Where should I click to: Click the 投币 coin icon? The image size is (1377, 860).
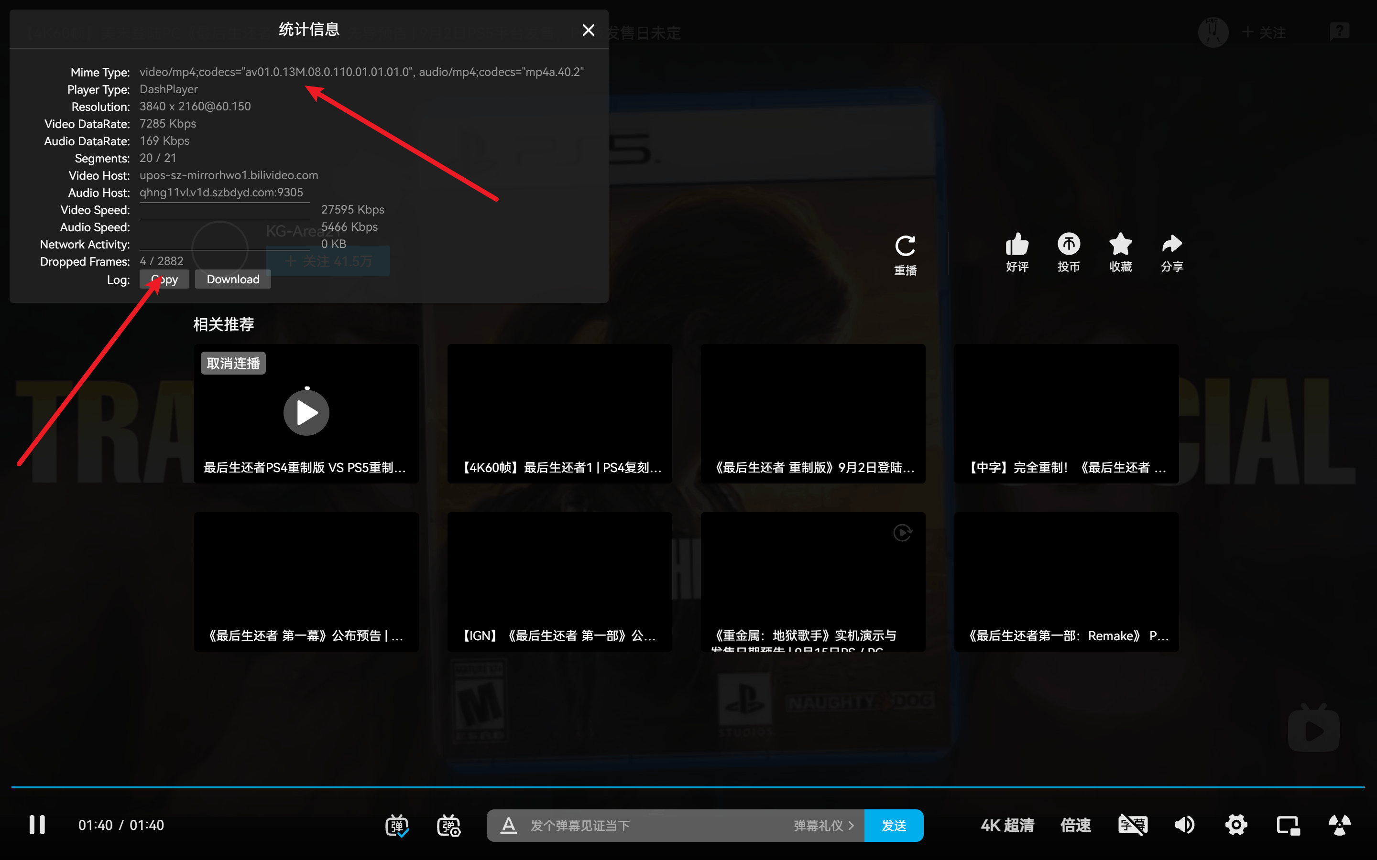pyautogui.click(x=1068, y=245)
